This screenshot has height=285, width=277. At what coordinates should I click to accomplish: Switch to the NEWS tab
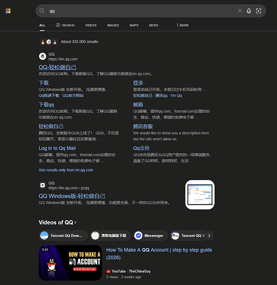(x=154, y=25)
